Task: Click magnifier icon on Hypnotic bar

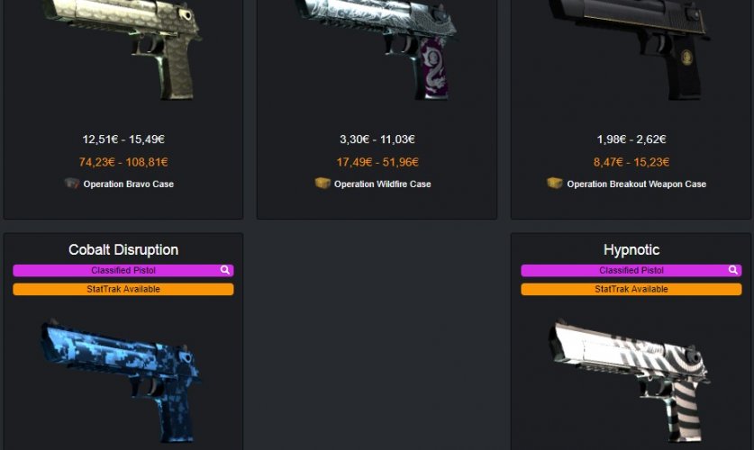Action: point(733,270)
